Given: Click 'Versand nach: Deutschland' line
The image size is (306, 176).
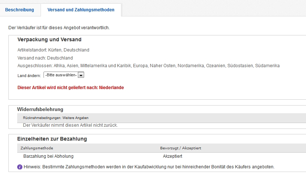Looking at the screenshot, I should [45, 58].
